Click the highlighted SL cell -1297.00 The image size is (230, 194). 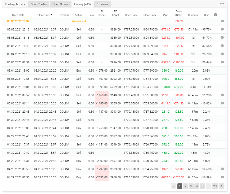[x=102, y=169]
